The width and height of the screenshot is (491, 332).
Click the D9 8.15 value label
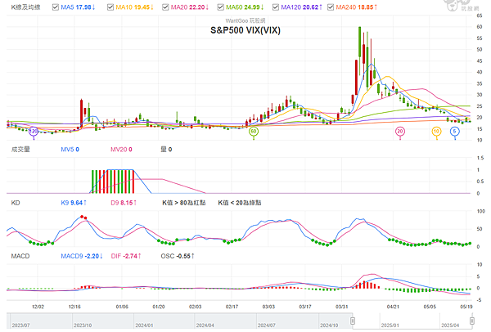(x=124, y=203)
